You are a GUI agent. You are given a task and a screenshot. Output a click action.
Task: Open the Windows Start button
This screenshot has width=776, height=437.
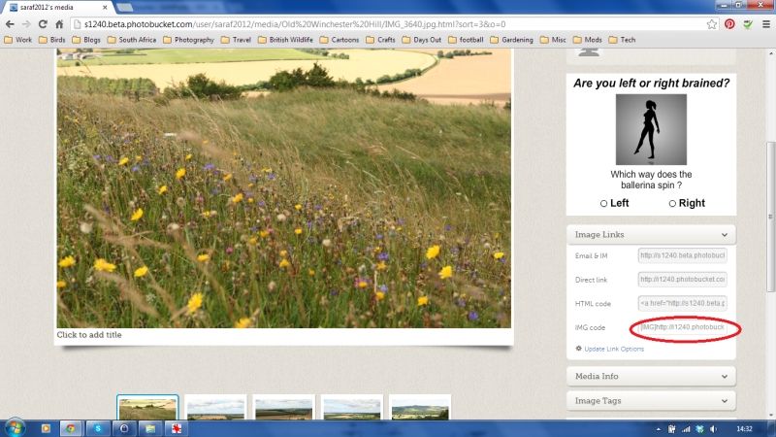click(x=14, y=428)
